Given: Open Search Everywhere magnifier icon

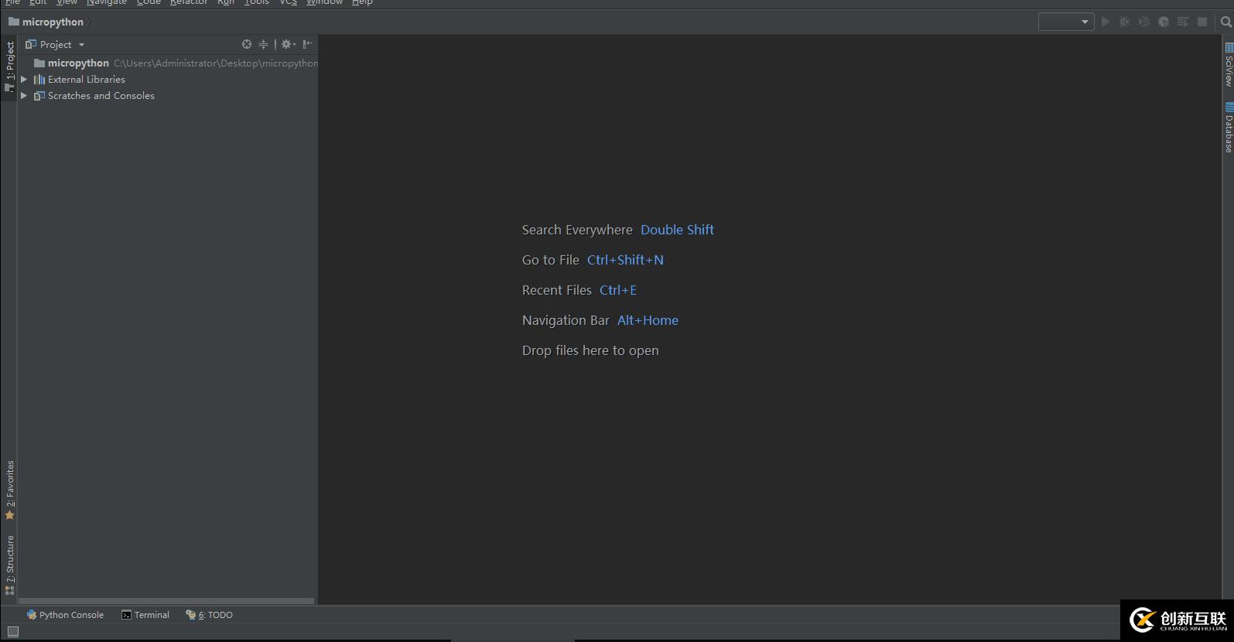Looking at the screenshot, I should 1225,22.
